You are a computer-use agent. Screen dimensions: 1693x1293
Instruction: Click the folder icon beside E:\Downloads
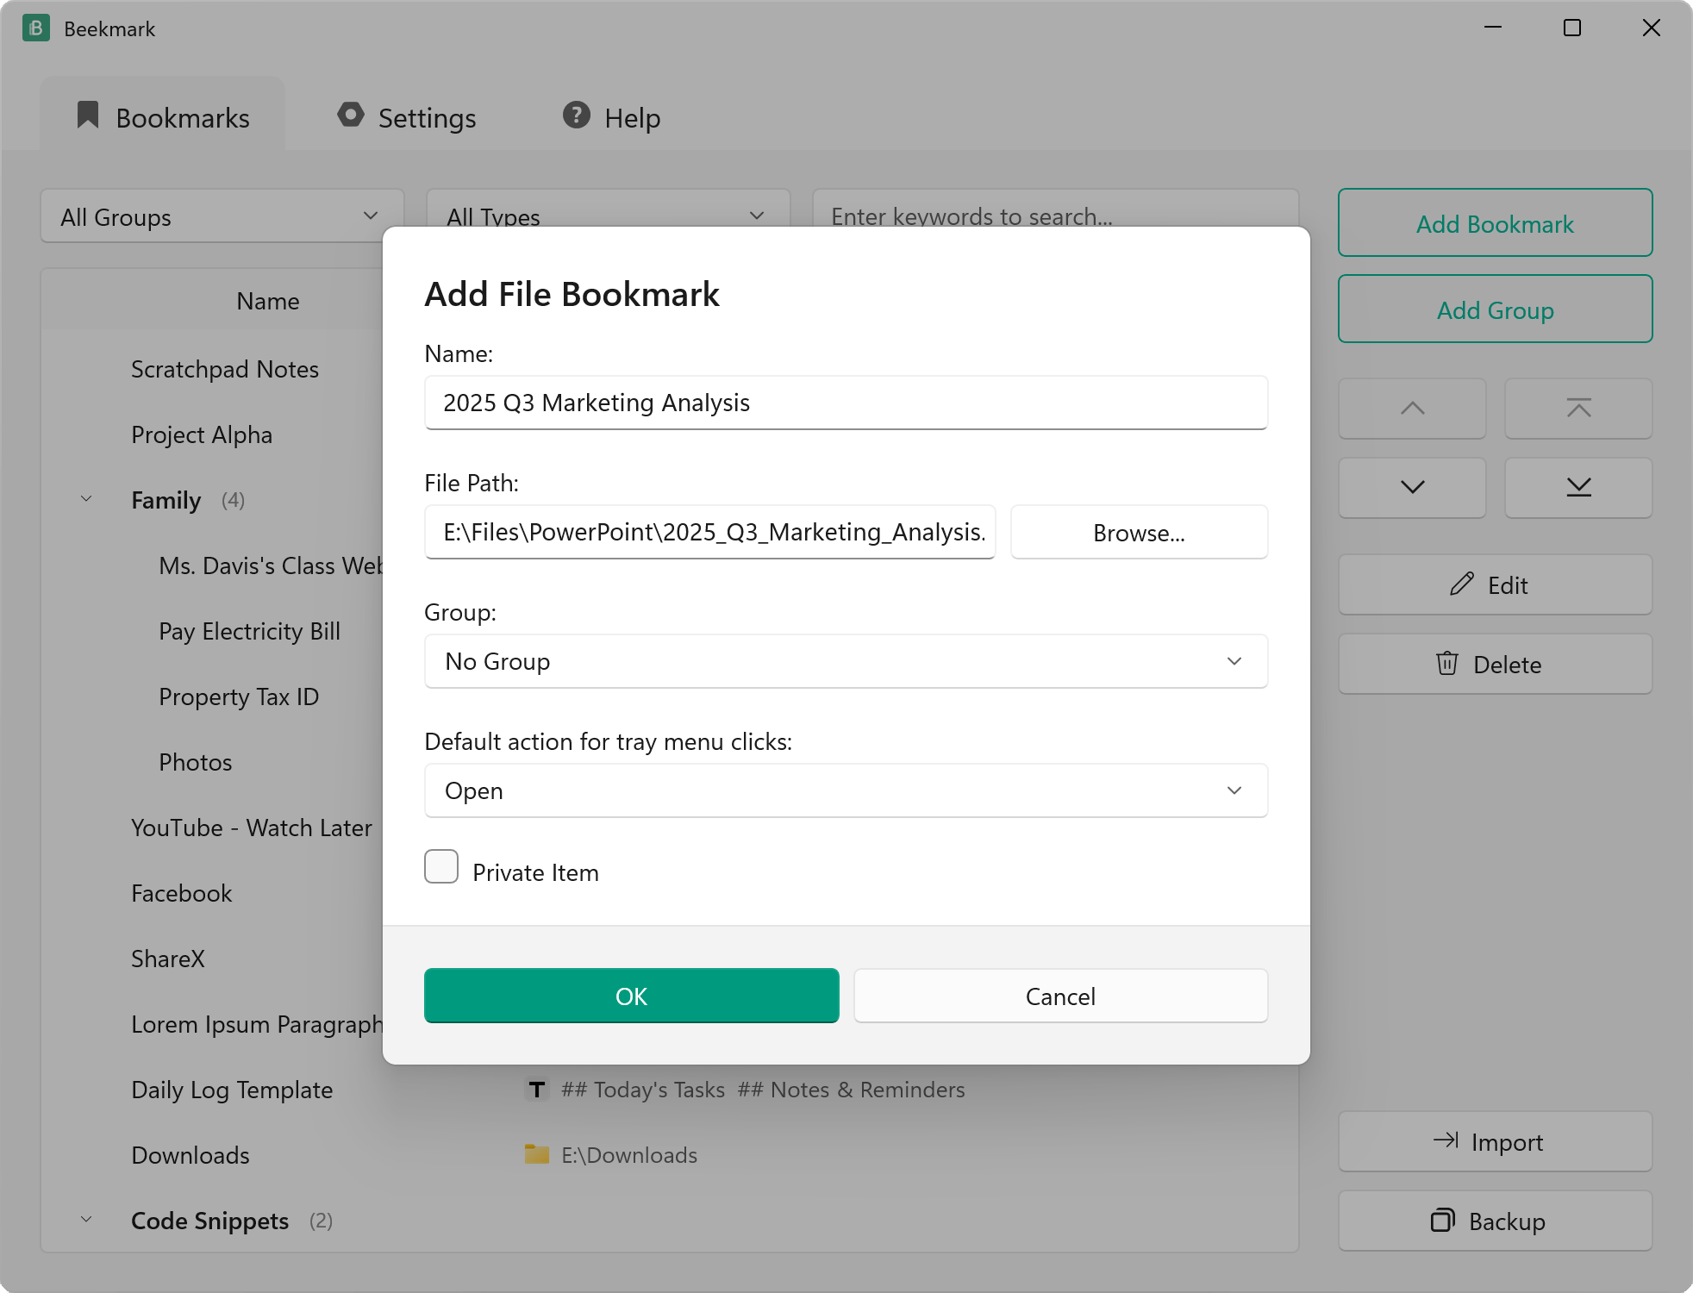click(537, 1154)
